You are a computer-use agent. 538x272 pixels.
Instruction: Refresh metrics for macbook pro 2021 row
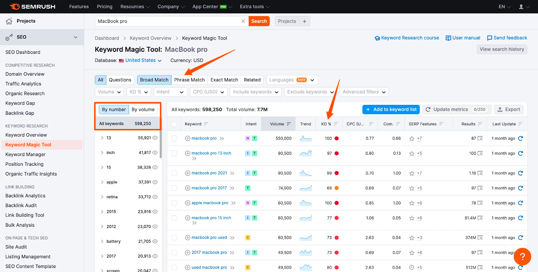[521, 173]
